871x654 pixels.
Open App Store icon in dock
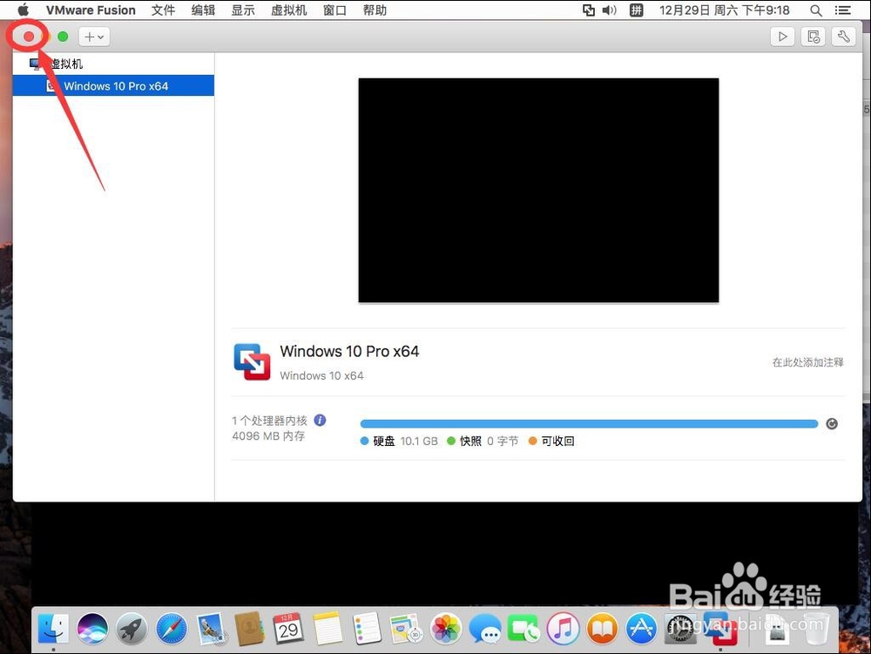[642, 629]
